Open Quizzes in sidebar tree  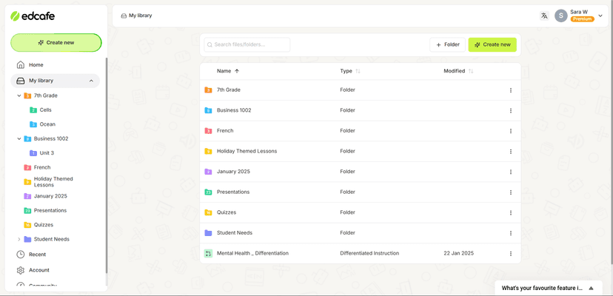point(44,225)
